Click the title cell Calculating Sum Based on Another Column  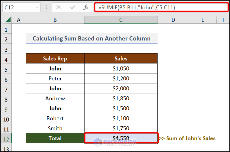tap(91, 39)
